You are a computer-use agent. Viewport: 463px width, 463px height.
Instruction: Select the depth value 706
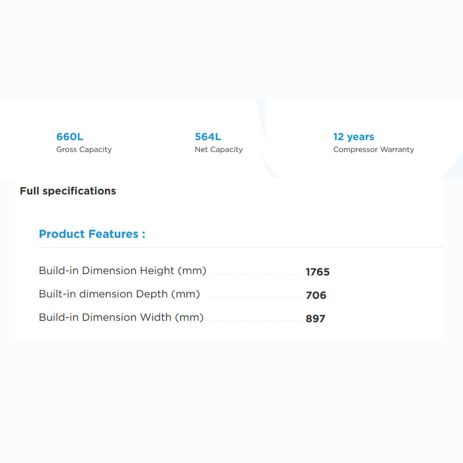coord(316,295)
